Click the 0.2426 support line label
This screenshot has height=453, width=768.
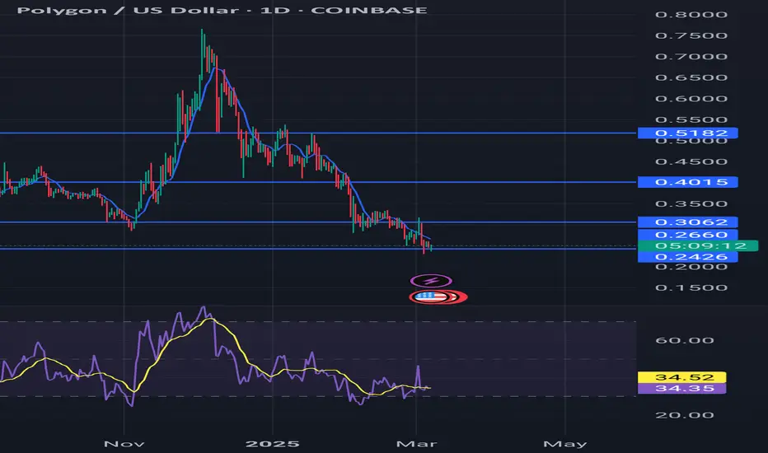[688, 257]
